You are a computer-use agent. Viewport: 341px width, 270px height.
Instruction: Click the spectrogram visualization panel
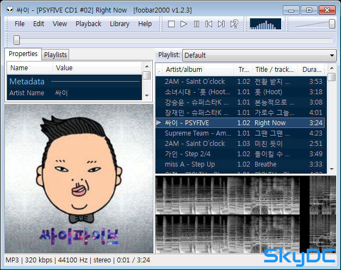[246, 214]
